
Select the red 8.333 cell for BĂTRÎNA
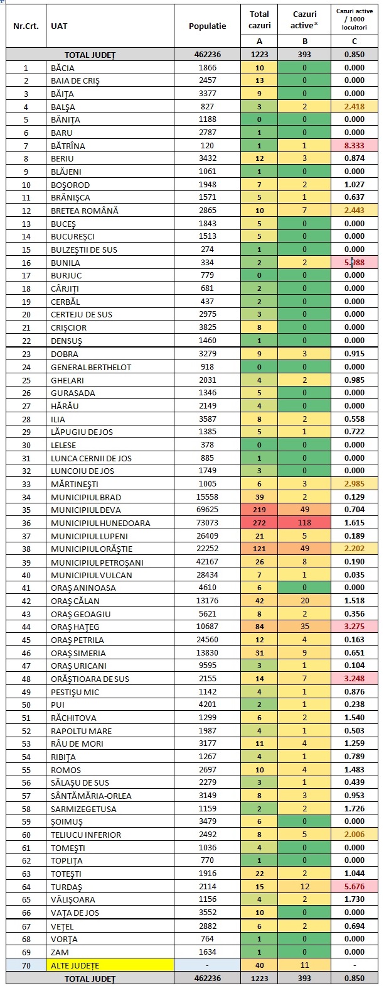point(355,146)
